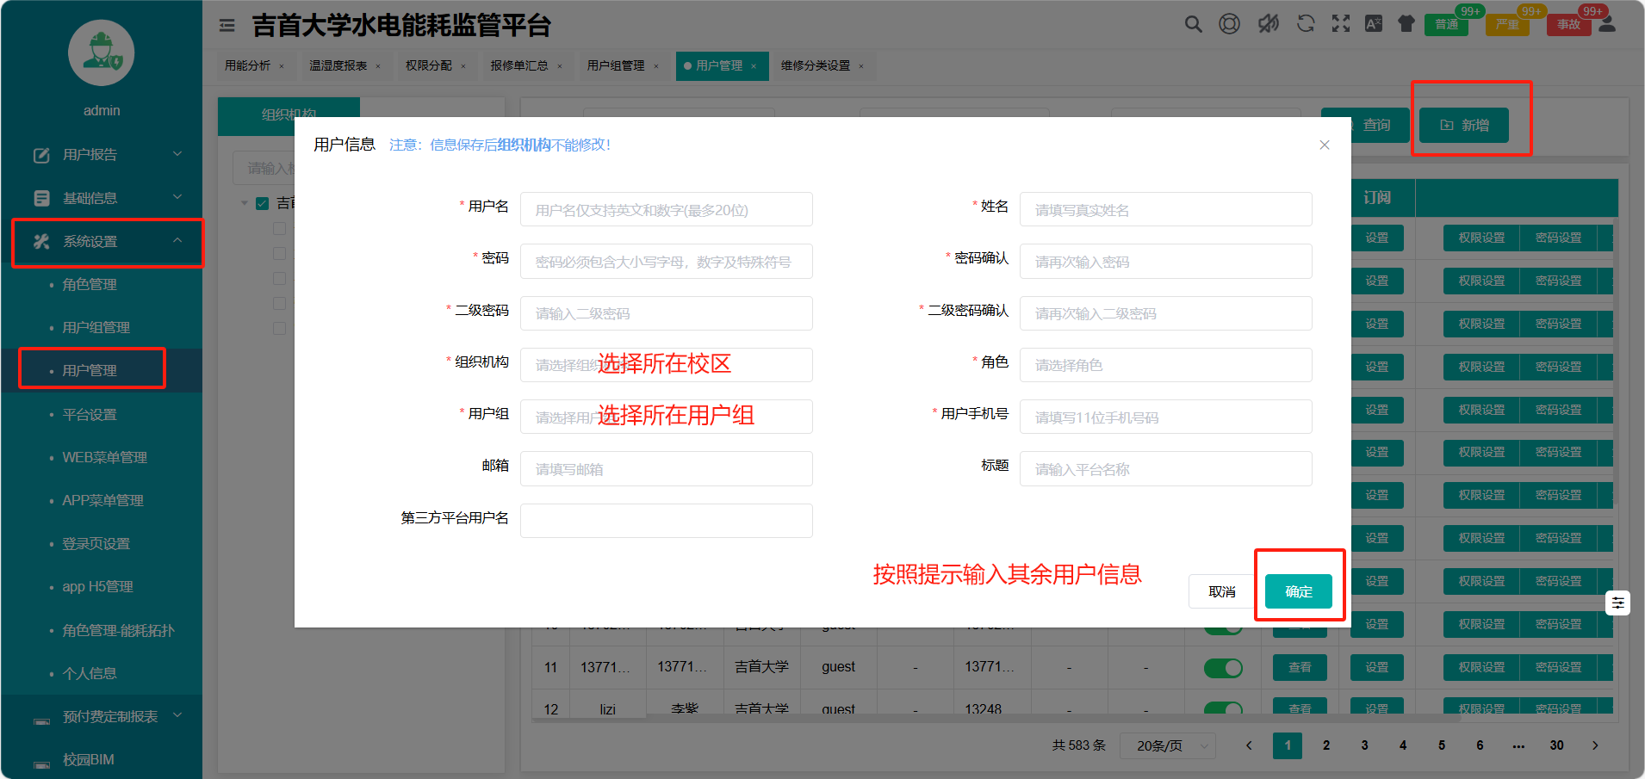Image resolution: width=1645 pixels, height=779 pixels.
Task: Open the 组织机构 dropdown field
Action: pos(666,365)
